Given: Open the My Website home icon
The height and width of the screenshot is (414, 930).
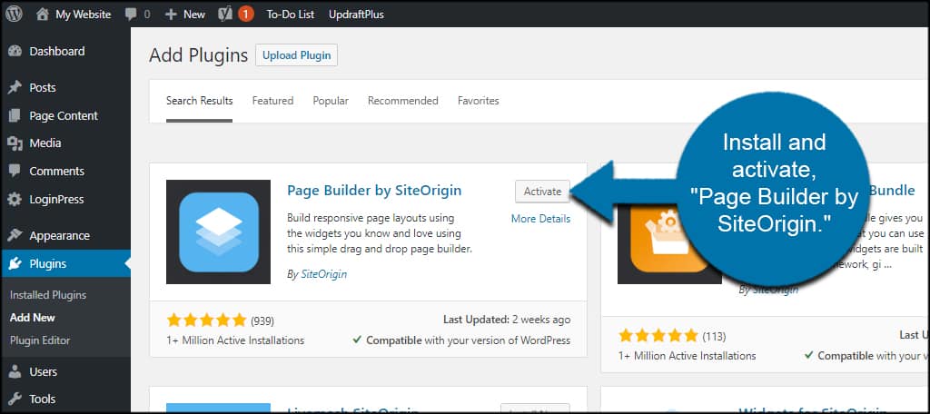Looking at the screenshot, I should point(42,15).
